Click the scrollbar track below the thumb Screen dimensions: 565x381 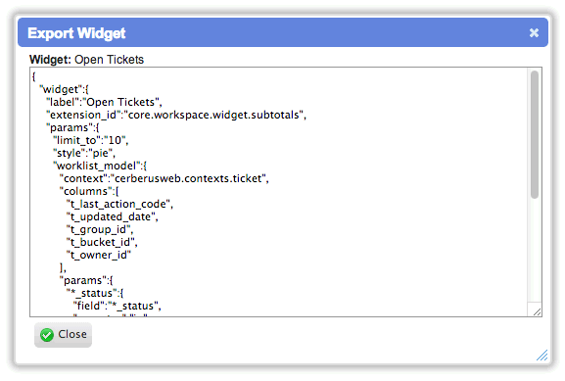(x=535, y=249)
